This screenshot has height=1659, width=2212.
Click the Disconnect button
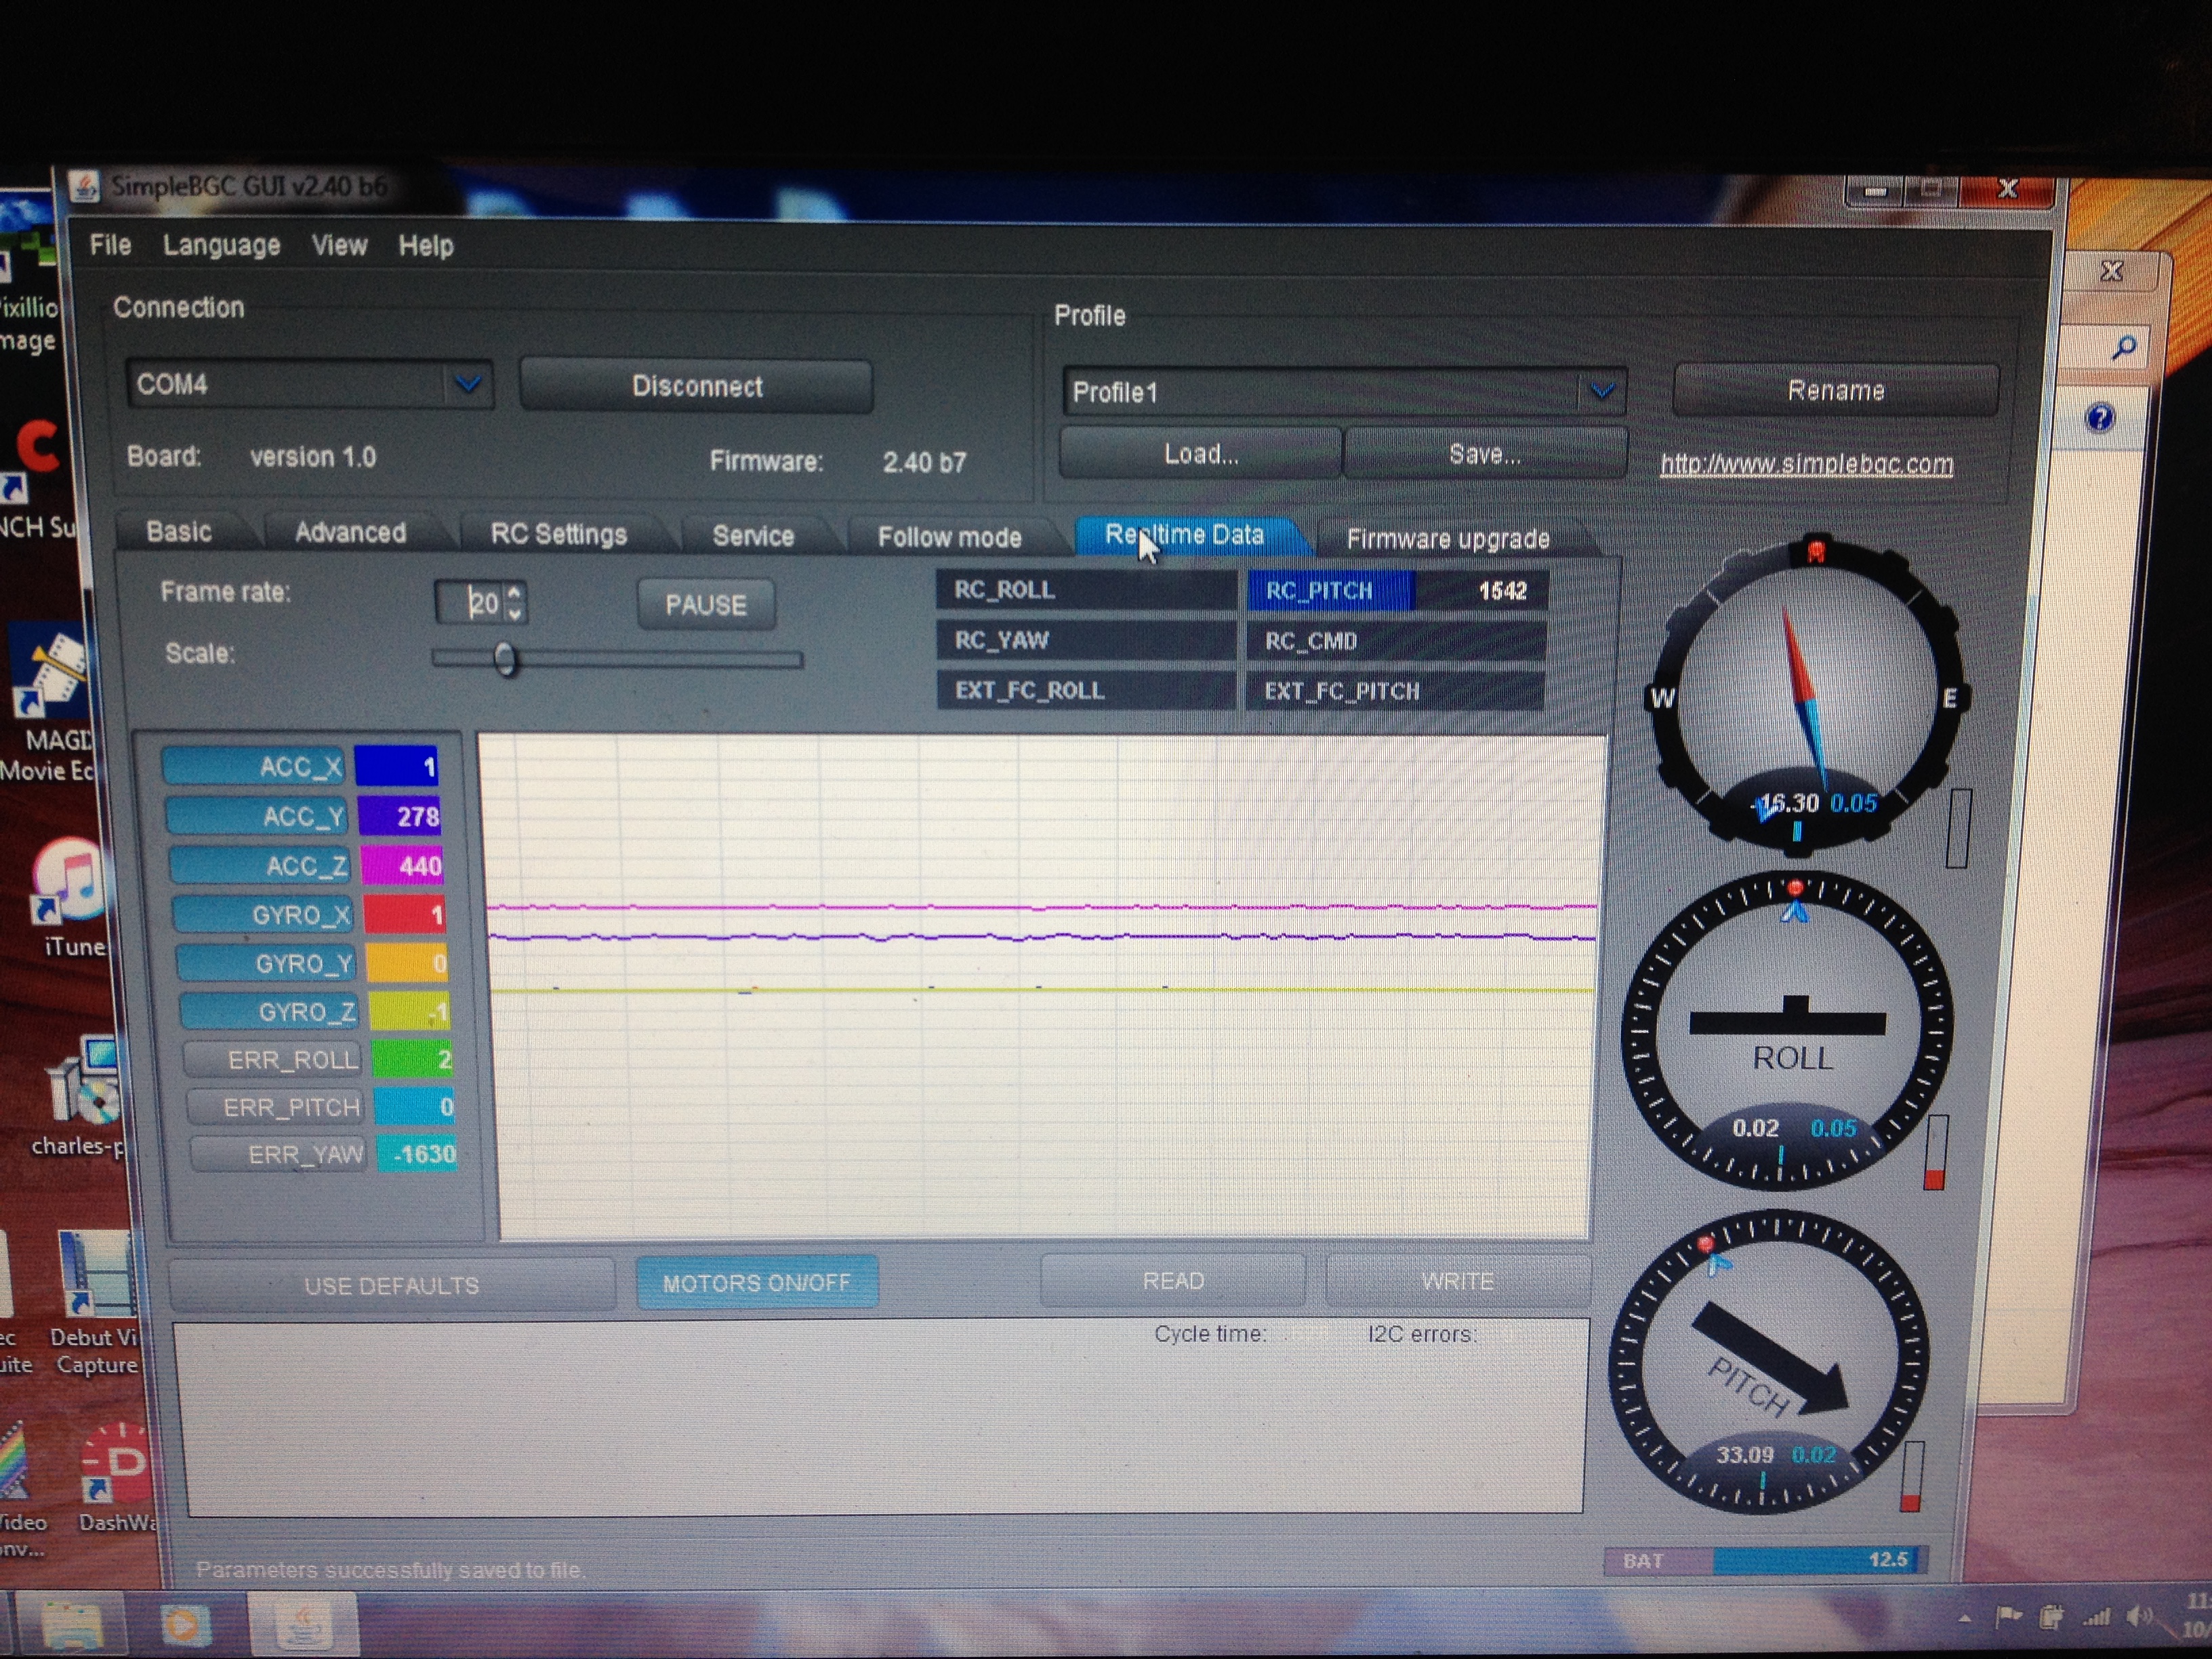click(696, 386)
